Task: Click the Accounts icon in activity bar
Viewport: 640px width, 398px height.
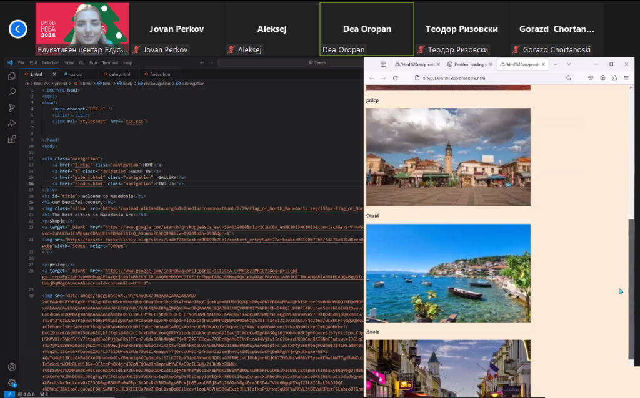Action: pyautogui.click(x=11, y=367)
